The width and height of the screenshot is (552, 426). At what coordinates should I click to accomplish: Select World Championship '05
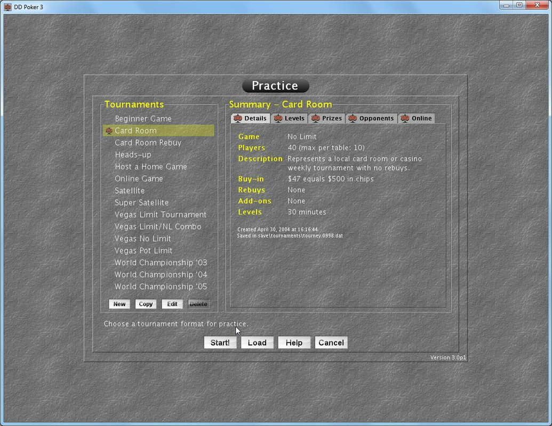tap(158, 286)
